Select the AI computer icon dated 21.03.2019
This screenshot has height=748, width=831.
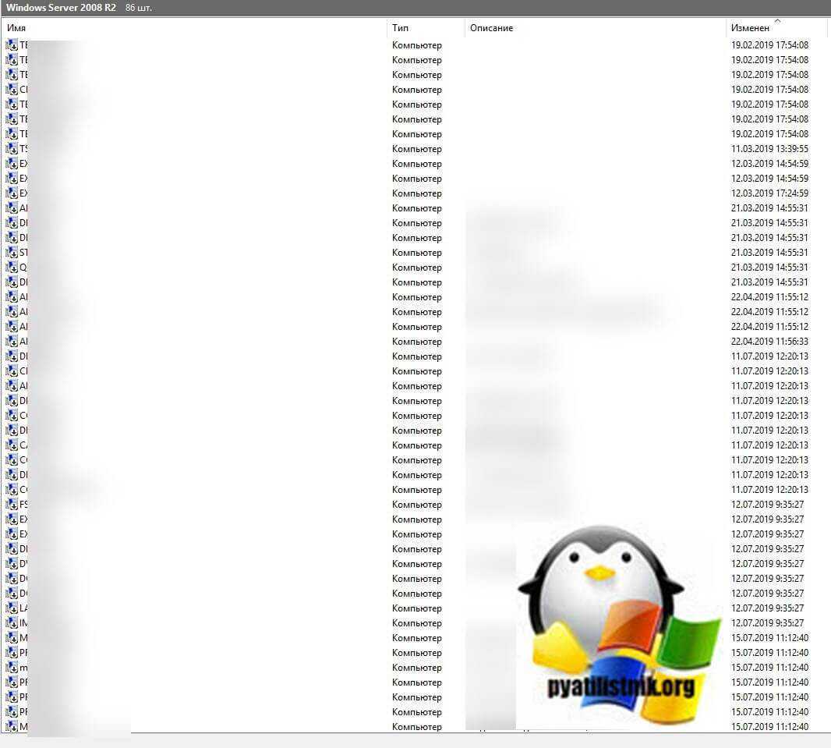(12, 208)
